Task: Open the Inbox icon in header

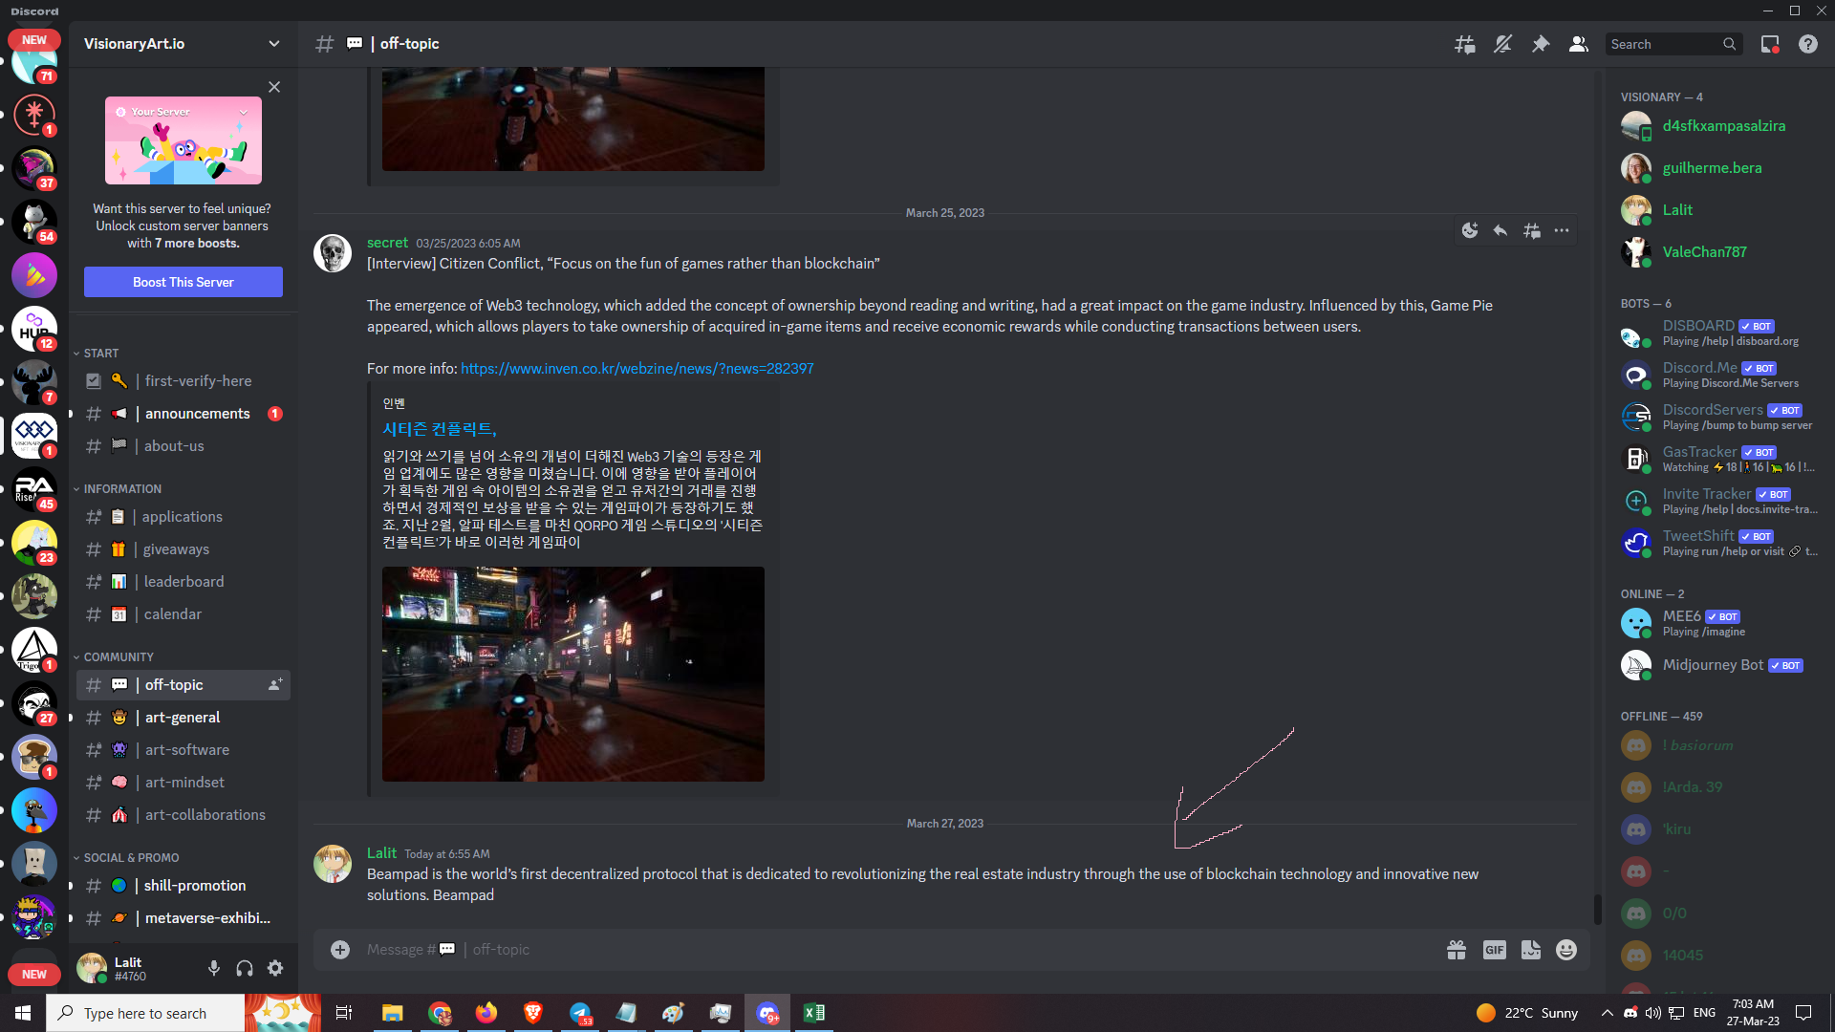Action: click(x=1770, y=44)
